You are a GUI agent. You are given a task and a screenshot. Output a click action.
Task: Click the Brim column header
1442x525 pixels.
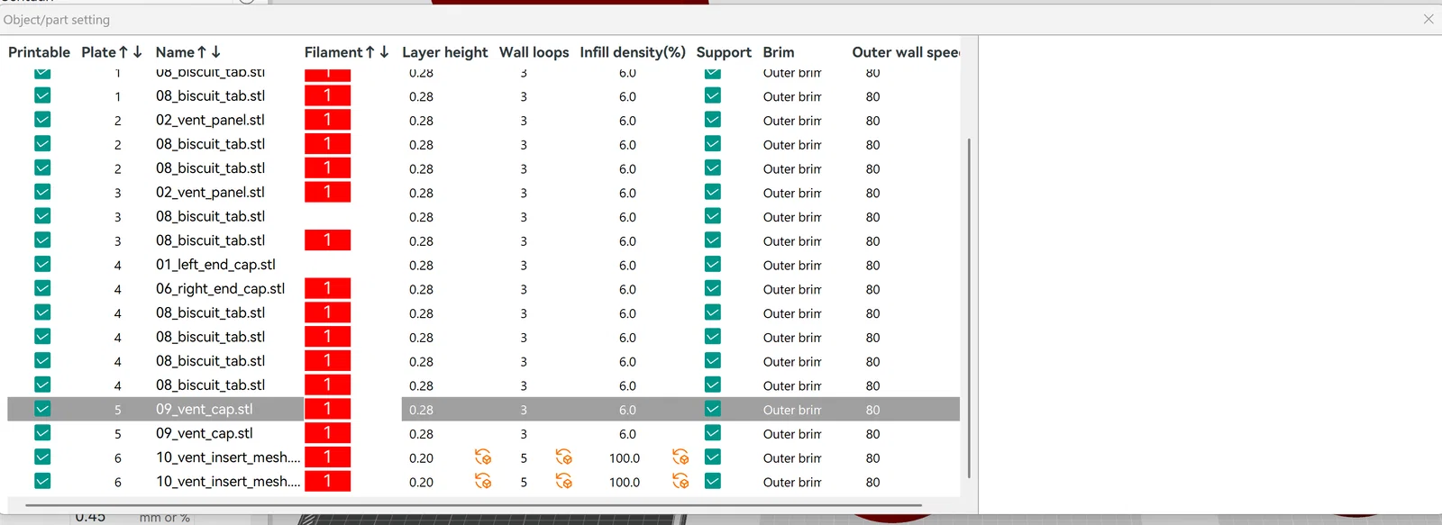[x=779, y=52]
